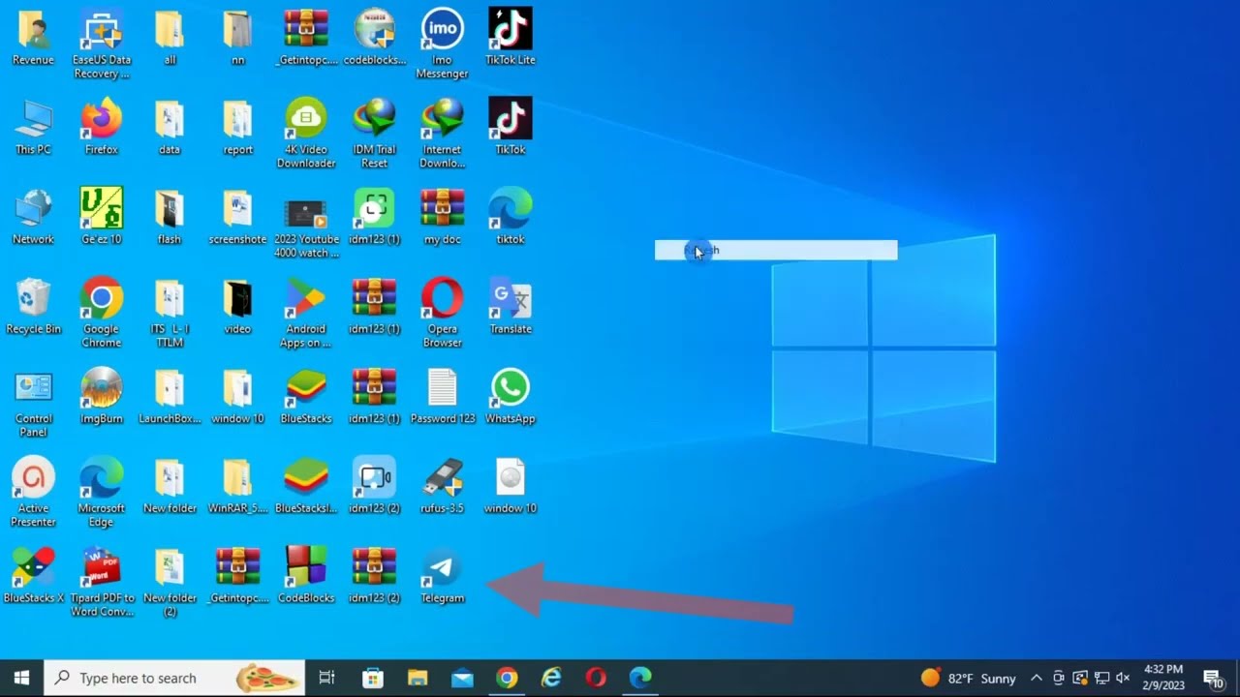Viewport: 1240px width, 697px height.
Task: Select the WinRAR_5... folder
Action: (x=237, y=486)
